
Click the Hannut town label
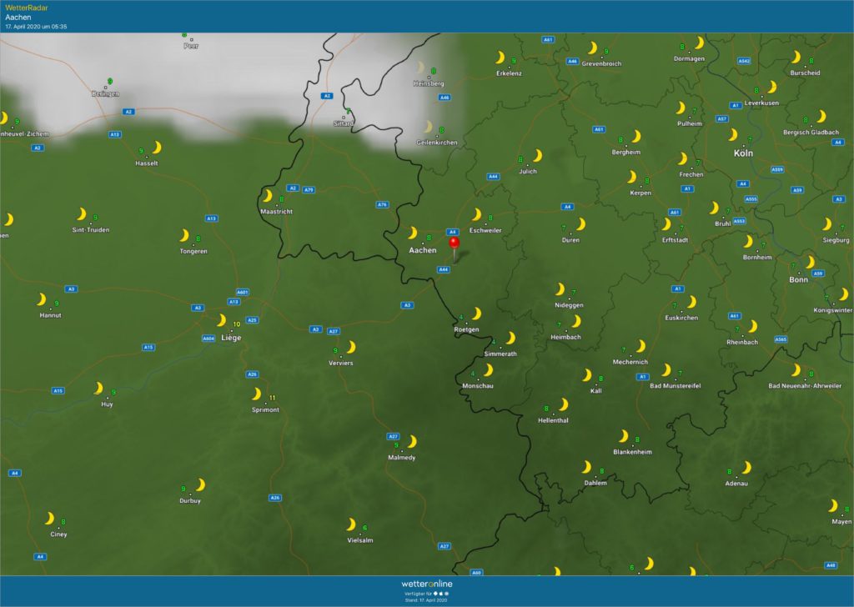51,316
